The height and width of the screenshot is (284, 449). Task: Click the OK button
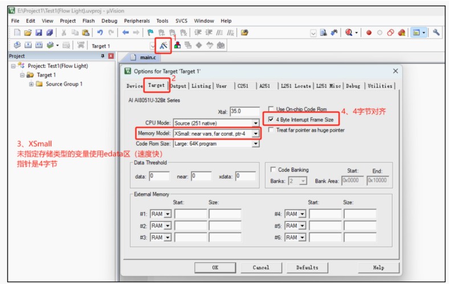(x=215, y=267)
